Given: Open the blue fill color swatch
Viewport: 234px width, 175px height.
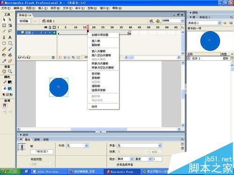Looking at the screenshot, I should 10,89.
